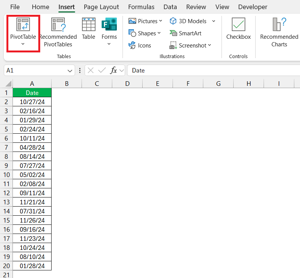
Task: Open Recommended Charts
Action: (x=279, y=32)
